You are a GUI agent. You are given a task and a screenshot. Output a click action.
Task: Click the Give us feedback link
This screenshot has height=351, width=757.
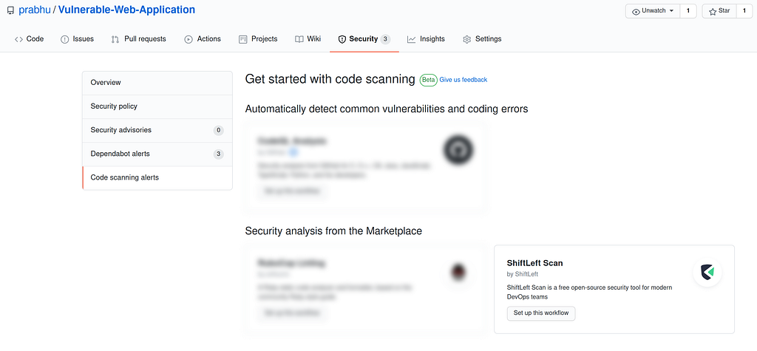(464, 80)
